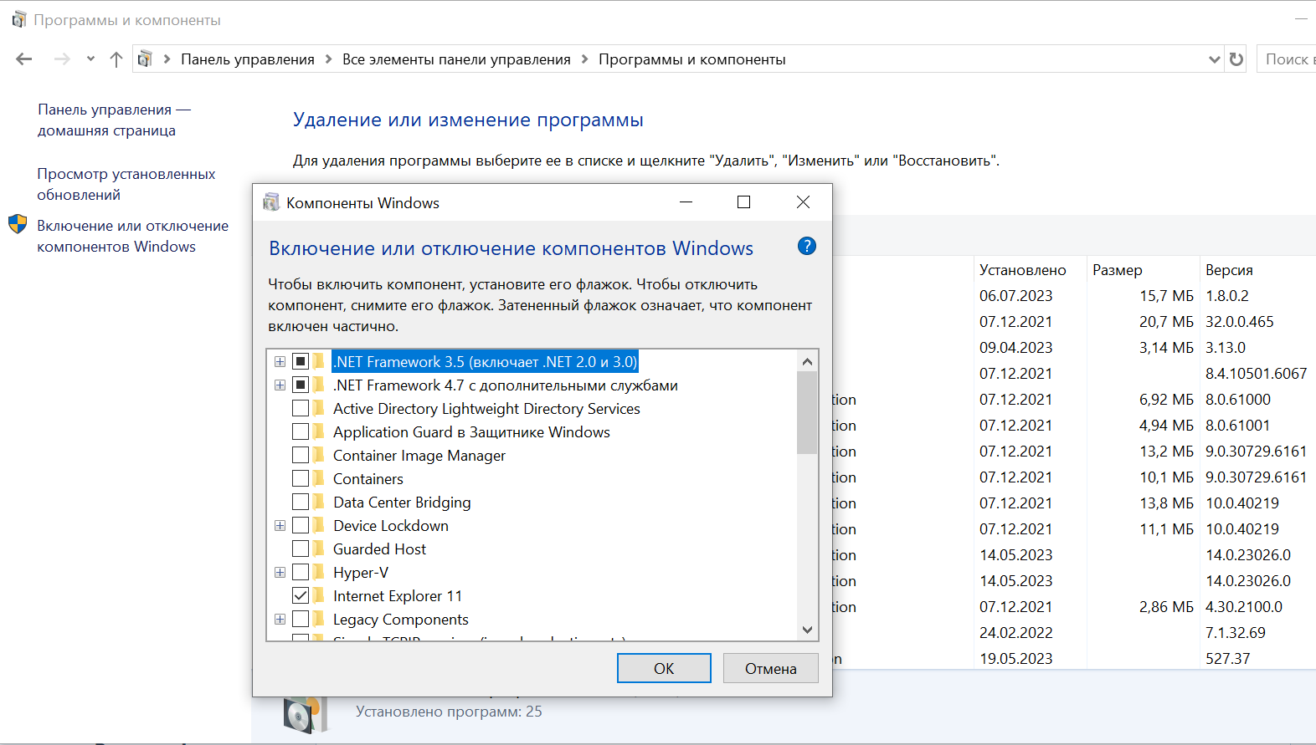The image size is (1316, 745).
Task: Go back using the navigation back arrow
Action: click(x=23, y=59)
